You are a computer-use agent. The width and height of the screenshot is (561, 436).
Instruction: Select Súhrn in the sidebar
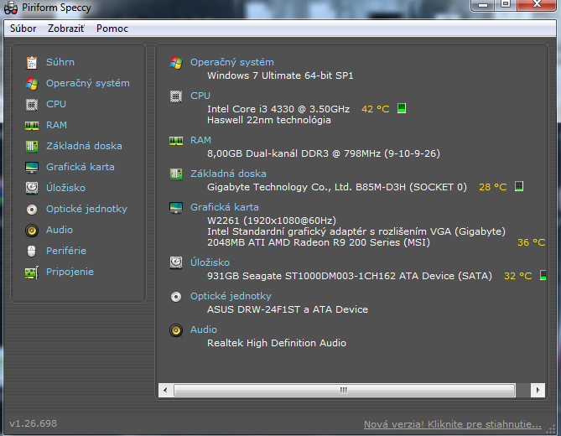[60, 62]
